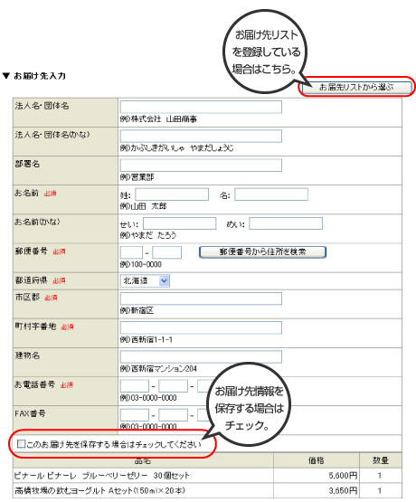Focus the せい kana field
This screenshot has height=502, width=416.
180,223
